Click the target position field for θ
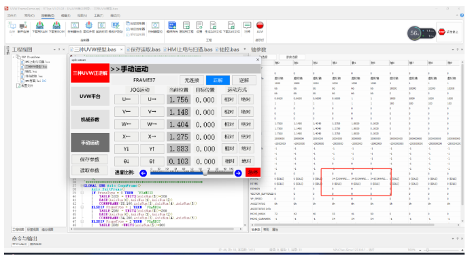 205,162
